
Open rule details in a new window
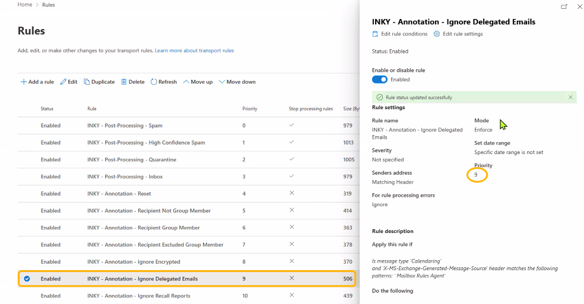click(x=564, y=7)
